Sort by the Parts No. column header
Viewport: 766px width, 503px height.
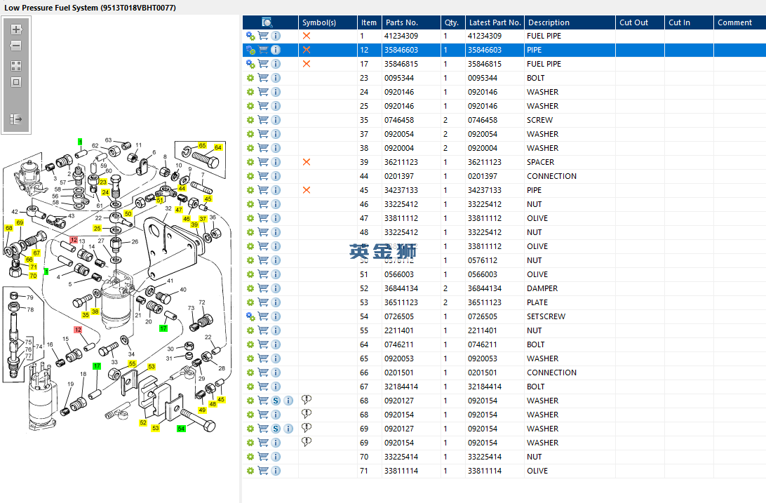pyautogui.click(x=401, y=22)
